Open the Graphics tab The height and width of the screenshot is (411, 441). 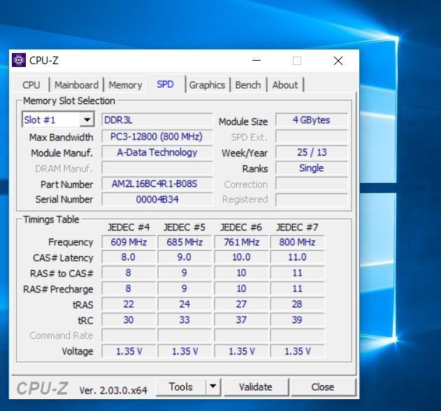(207, 85)
